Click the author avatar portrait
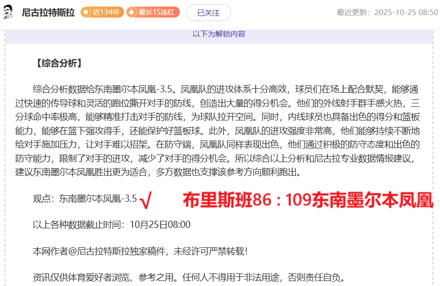 click(8, 13)
